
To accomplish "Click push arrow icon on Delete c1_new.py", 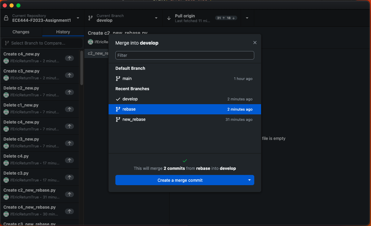I will (69, 109).
